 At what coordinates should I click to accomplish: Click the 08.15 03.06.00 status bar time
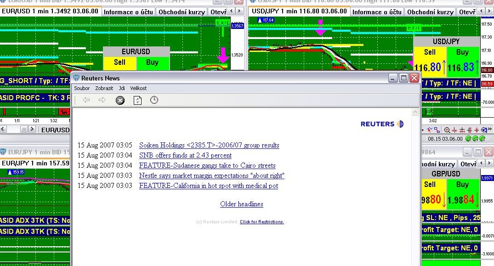[x=445, y=139]
